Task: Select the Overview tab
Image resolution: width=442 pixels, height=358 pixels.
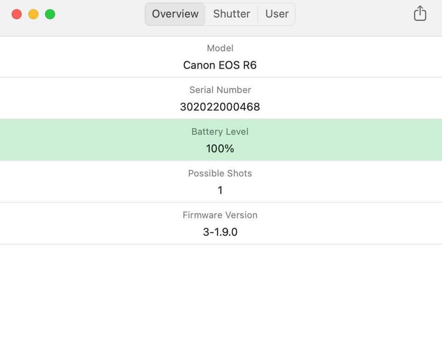Action: pos(175,14)
